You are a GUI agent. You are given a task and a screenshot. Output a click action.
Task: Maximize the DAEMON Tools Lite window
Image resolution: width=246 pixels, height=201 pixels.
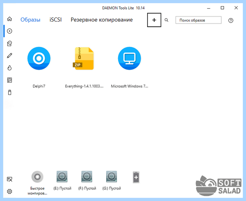tap(222, 8)
